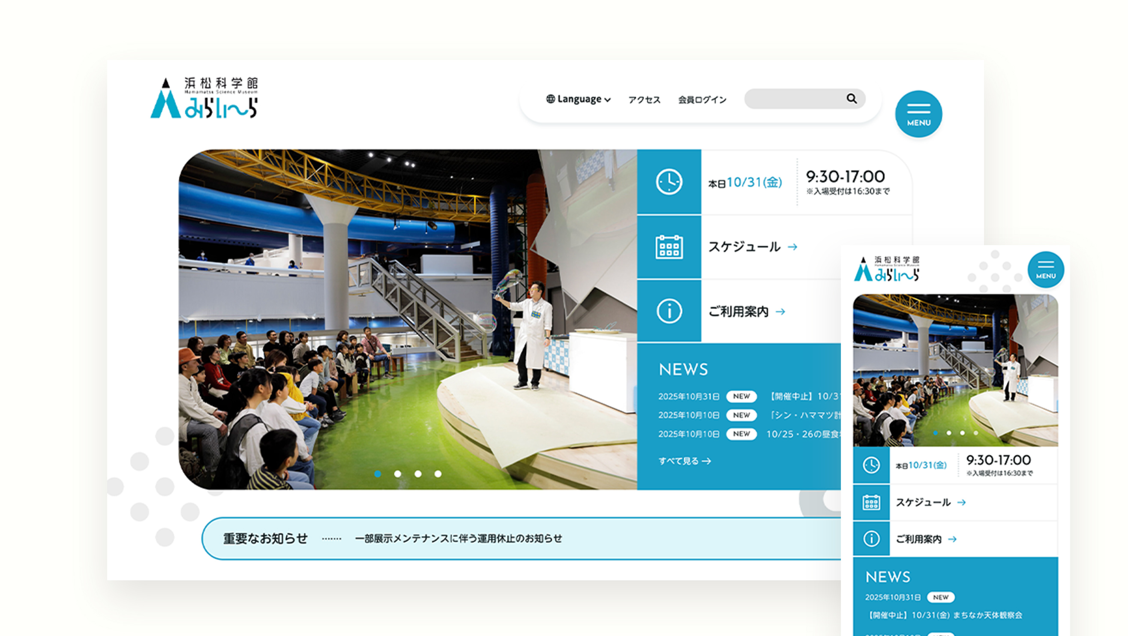Screen dimensions: 1128x636
Task: Click the すべて見る news link
Action: pos(684,461)
